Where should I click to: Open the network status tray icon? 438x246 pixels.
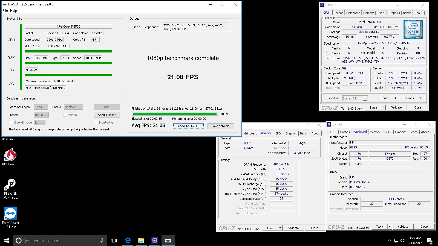(x=396, y=241)
